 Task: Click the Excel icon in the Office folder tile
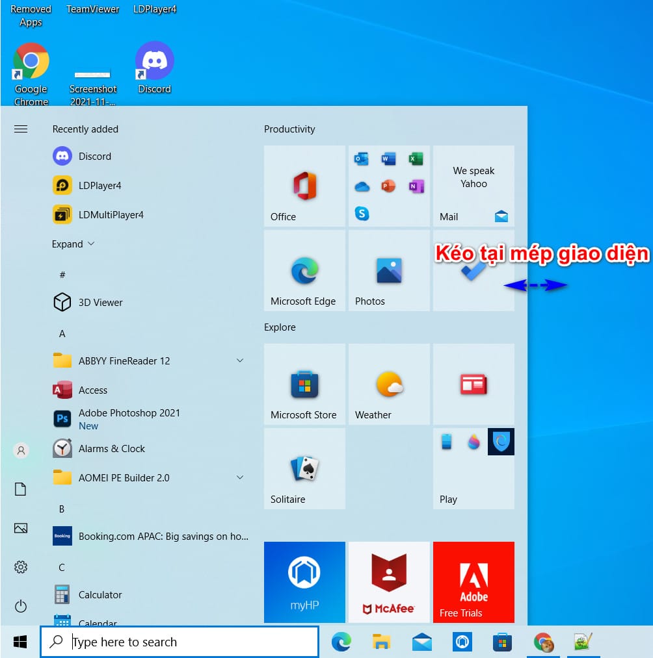416,159
